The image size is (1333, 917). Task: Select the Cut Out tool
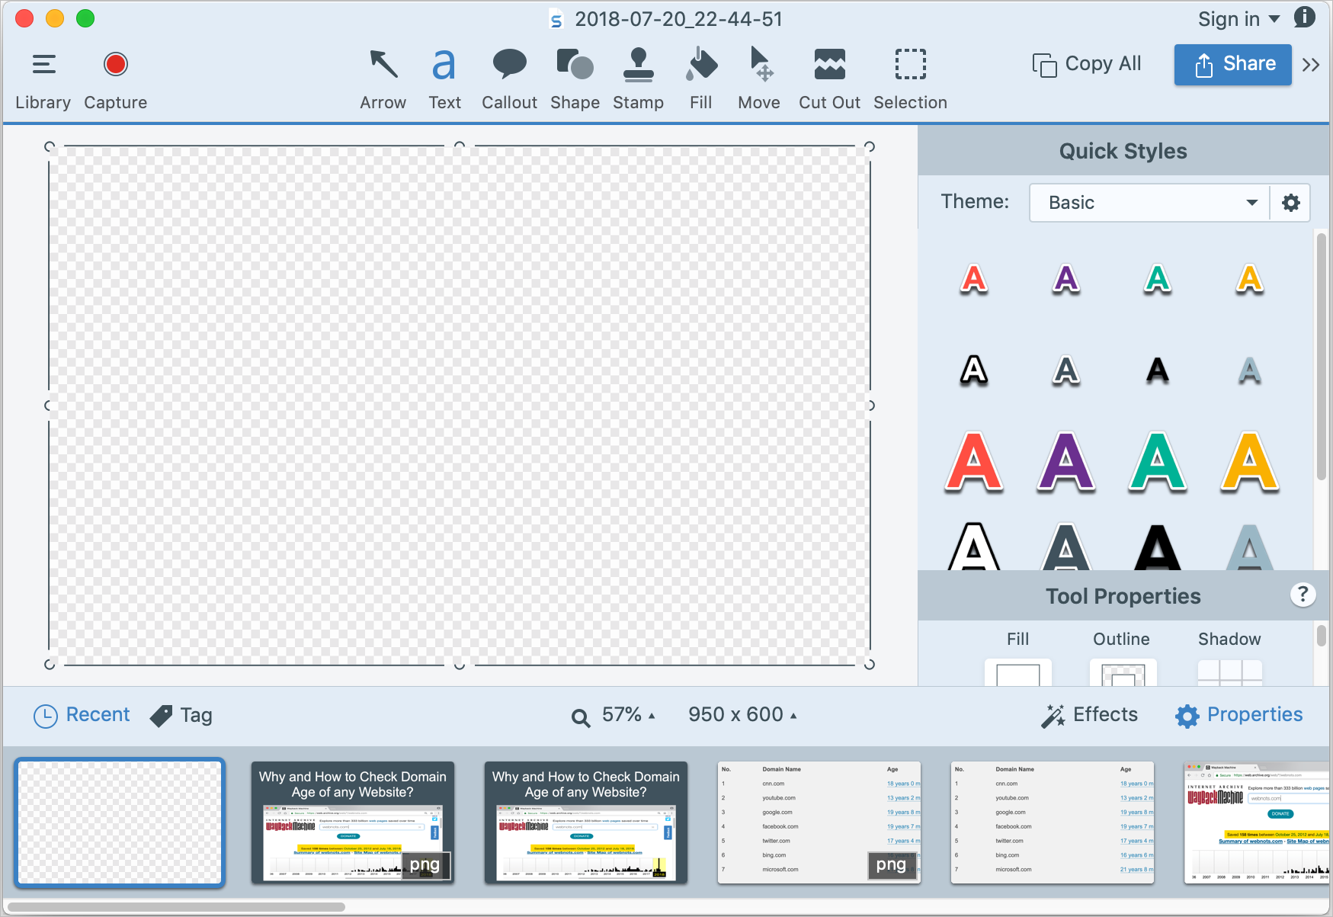[829, 76]
